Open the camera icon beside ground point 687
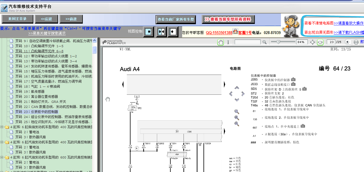This screenshot has height=172, width=364. (303, 126)
